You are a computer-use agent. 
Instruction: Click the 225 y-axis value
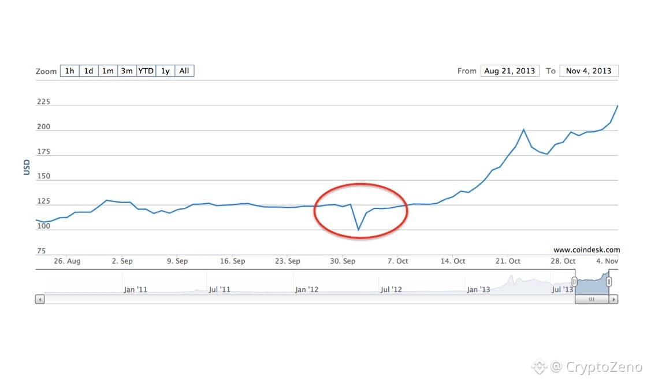43,102
